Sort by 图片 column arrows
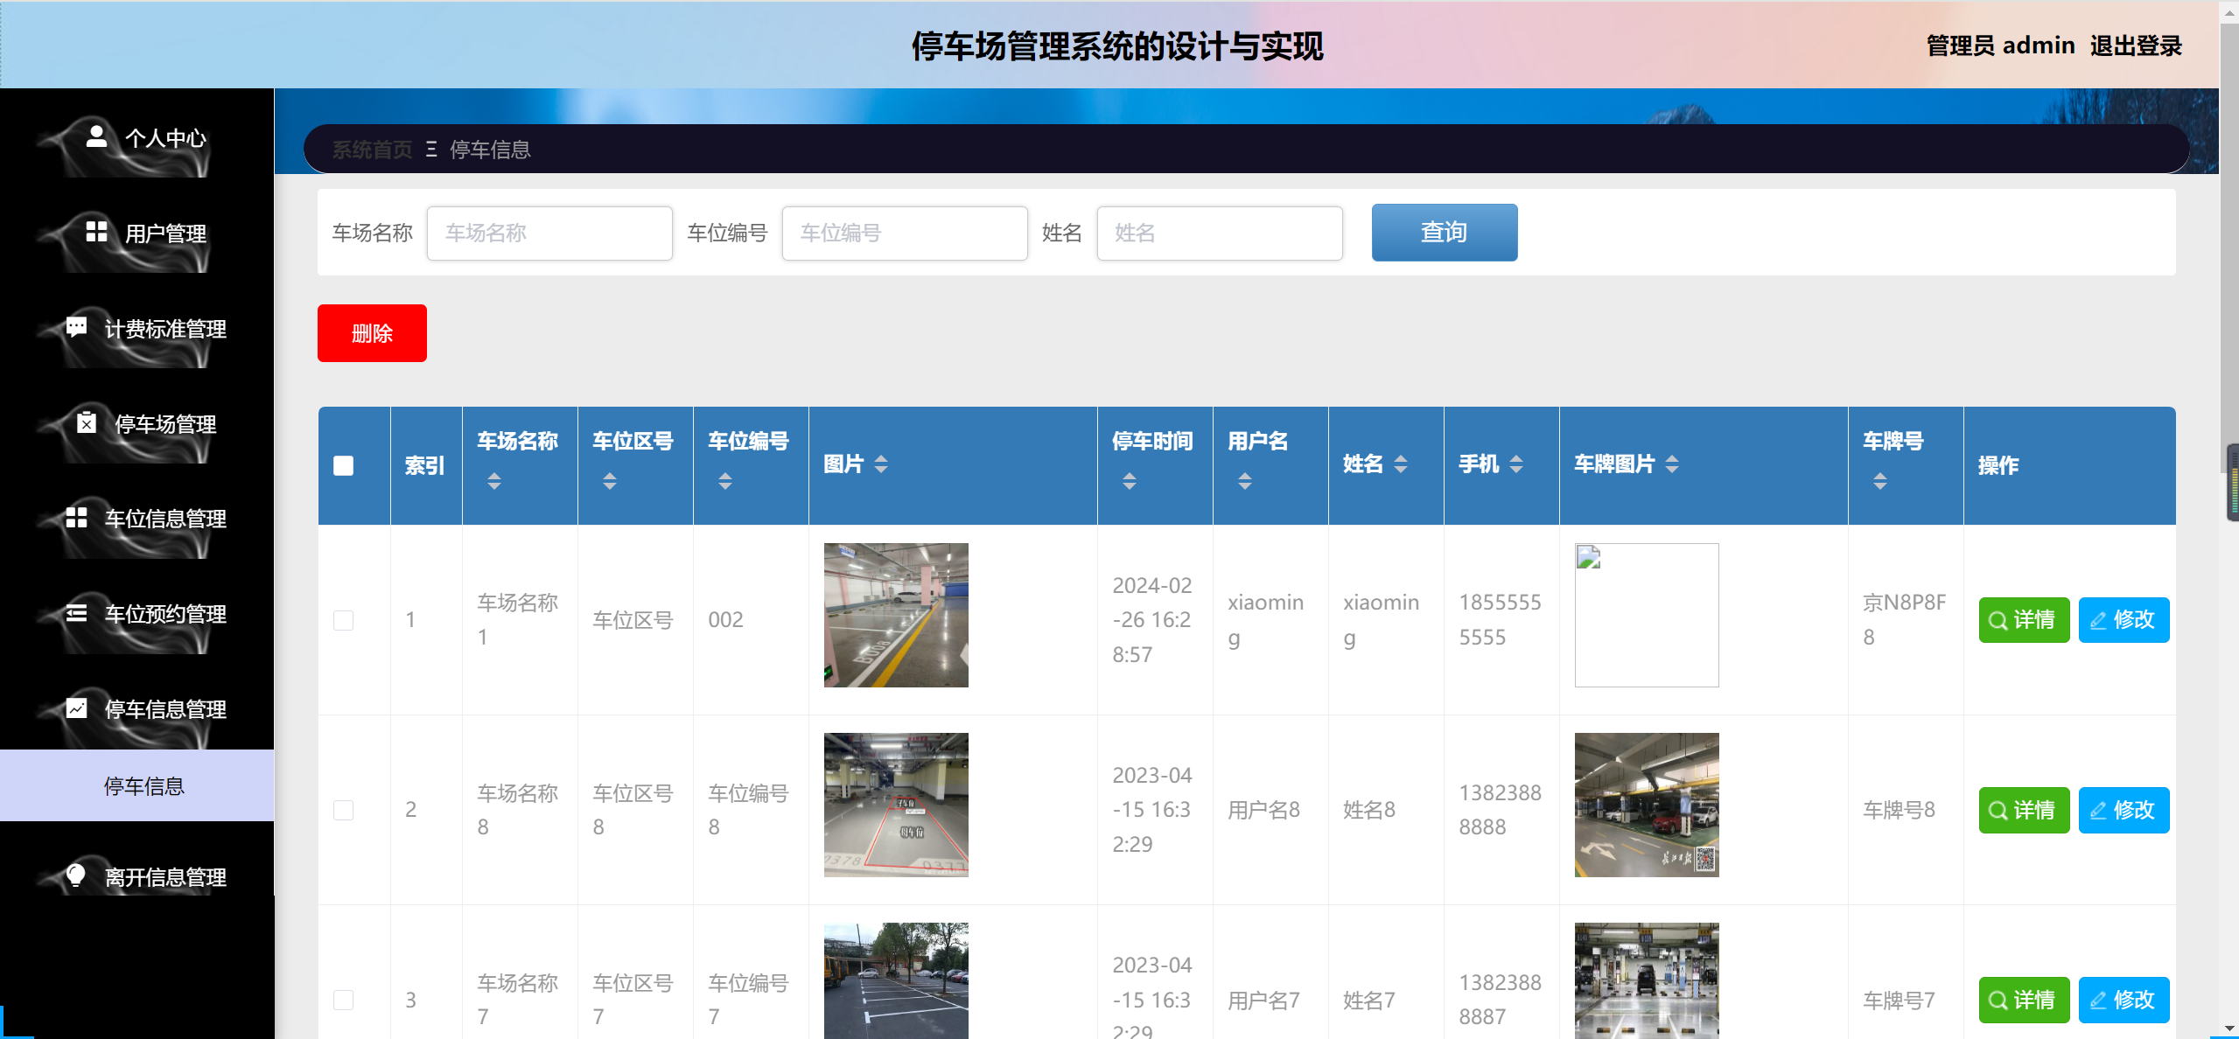The height and width of the screenshot is (1039, 2239). coord(881,464)
